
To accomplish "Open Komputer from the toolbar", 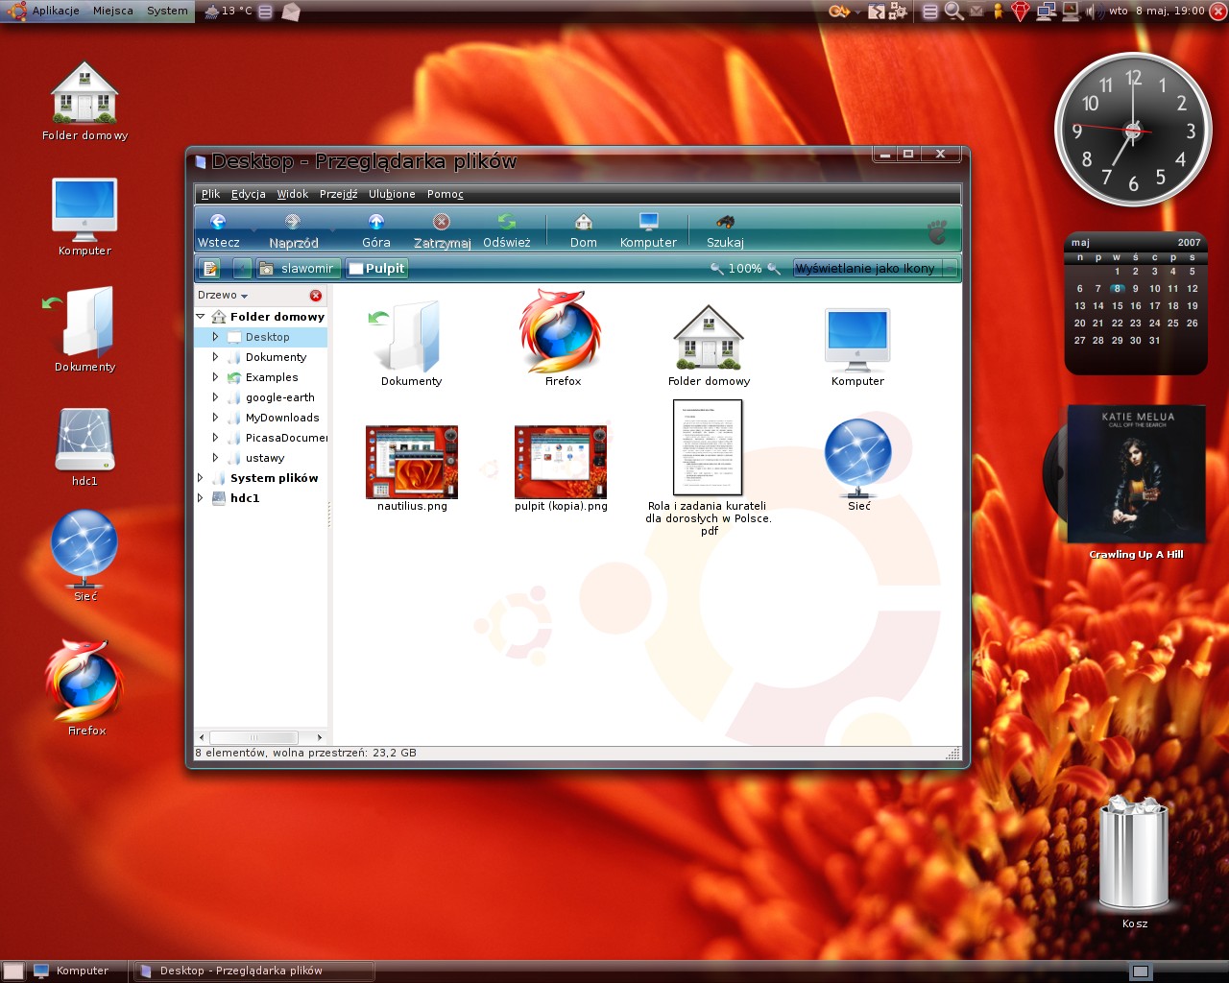I will (648, 230).
